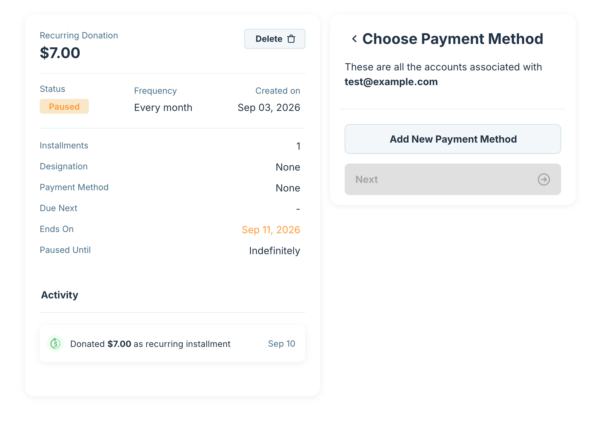Image resolution: width=602 pixels, height=421 pixels.
Task: Click the Paused status badge
Action: coord(64,106)
